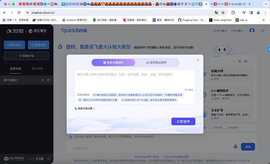Click the trash icon on 新对话窗口
The width and height of the screenshot is (270, 164).
48,80
